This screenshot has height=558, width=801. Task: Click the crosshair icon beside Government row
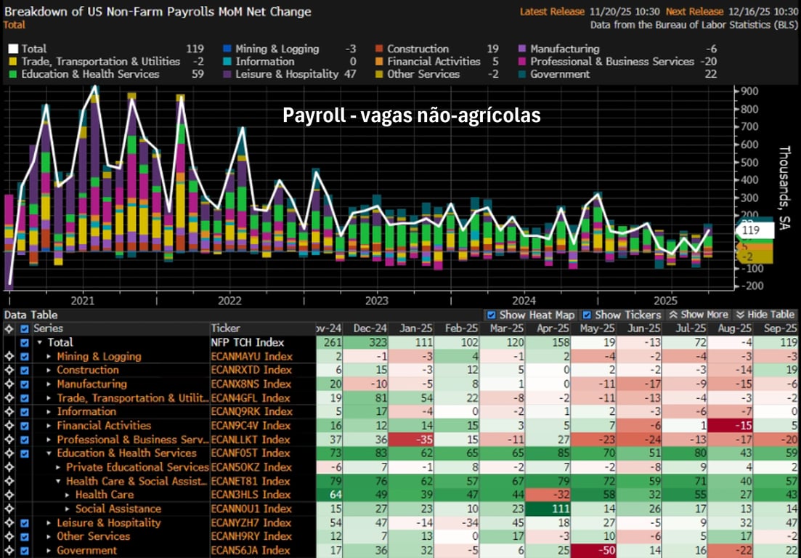click(9, 550)
